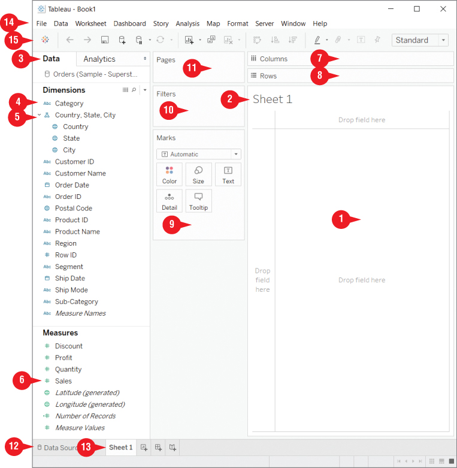The height and width of the screenshot is (468, 457).
Task: Open the File menu
Action: [x=41, y=23]
